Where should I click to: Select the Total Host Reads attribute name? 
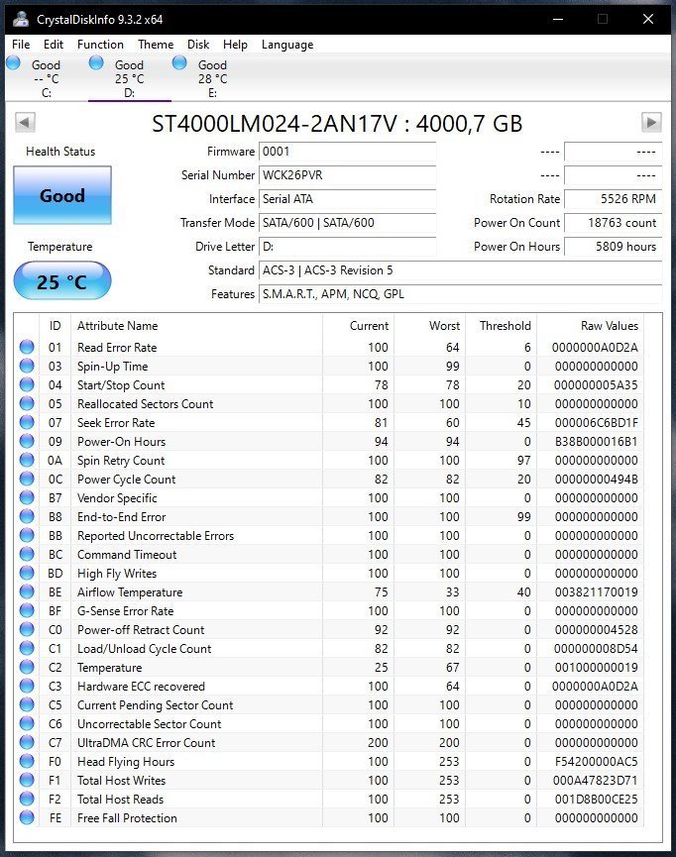pyautogui.click(x=120, y=800)
